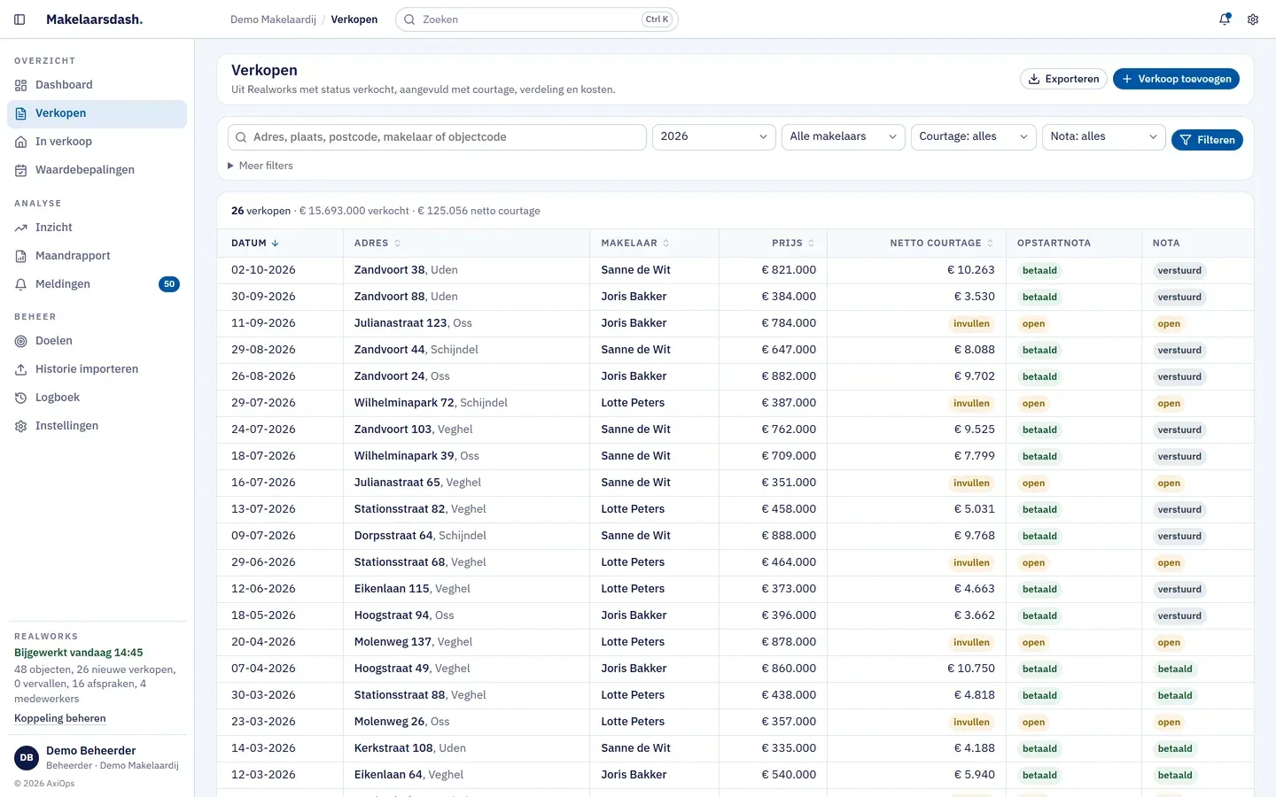Screen dimensions: 1276x797
Task: Click the Waardebepalingen calendar icon
Action: (x=21, y=170)
